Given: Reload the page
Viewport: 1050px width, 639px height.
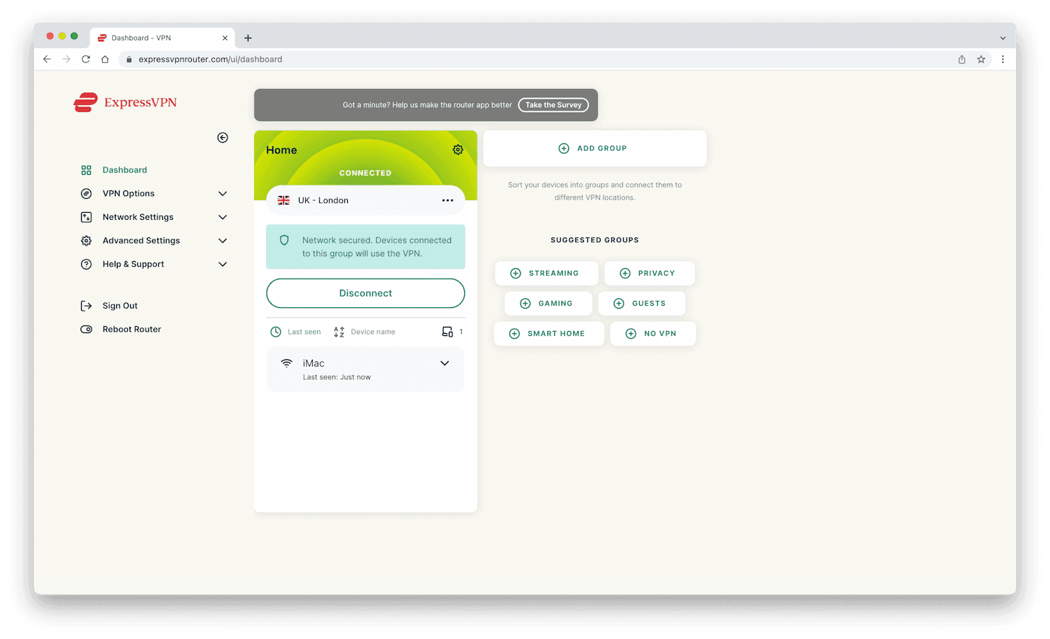Looking at the screenshot, I should (x=85, y=59).
